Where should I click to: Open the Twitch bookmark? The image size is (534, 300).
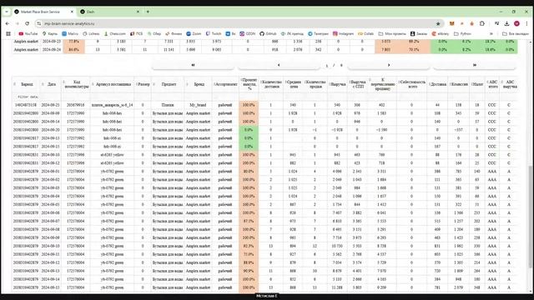(214, 33)
